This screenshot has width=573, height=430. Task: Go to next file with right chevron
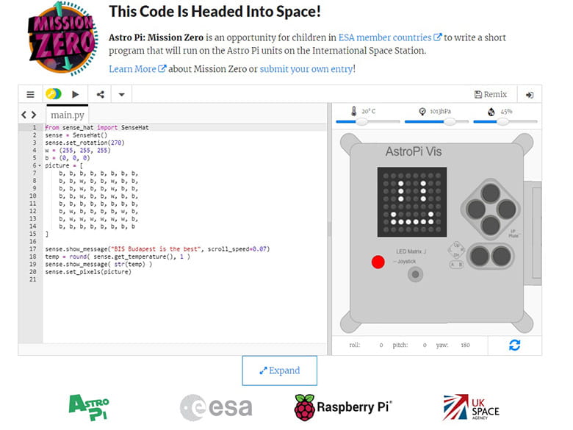tap(34, 115)
